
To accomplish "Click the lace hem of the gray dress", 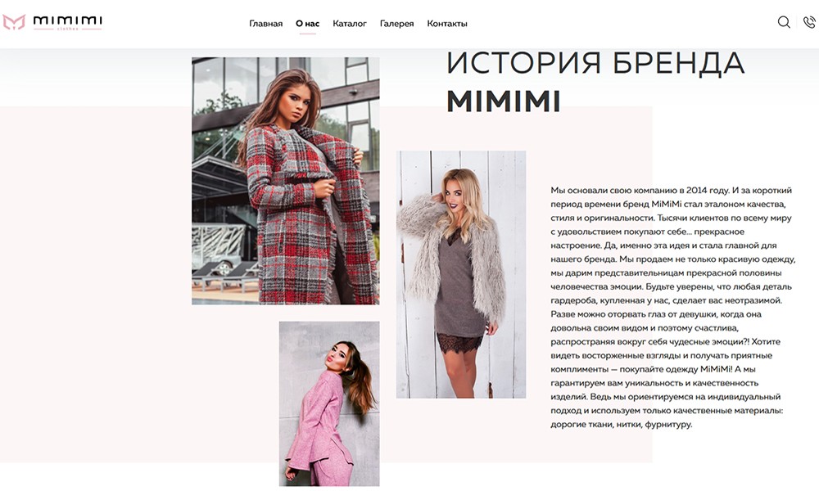I will [459, 342].
